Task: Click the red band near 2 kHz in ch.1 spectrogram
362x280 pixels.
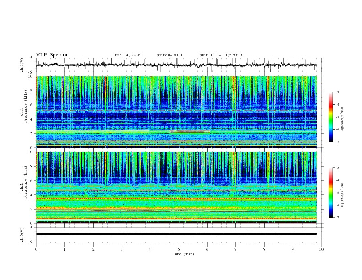Action: click(x=190, y=132)
